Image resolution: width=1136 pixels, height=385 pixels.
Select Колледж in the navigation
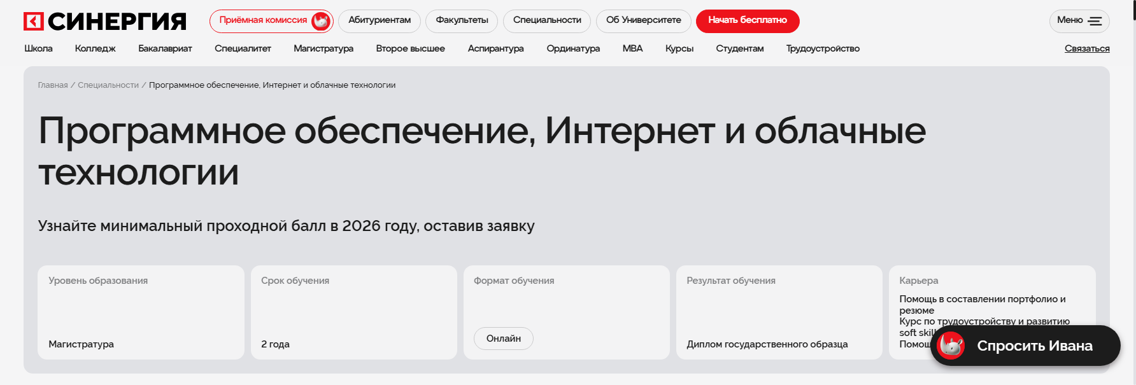95,48
